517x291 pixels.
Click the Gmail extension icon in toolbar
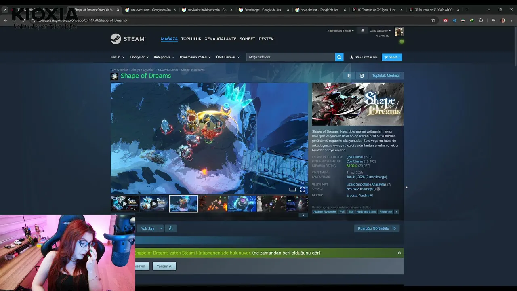[x=445, y=20]
